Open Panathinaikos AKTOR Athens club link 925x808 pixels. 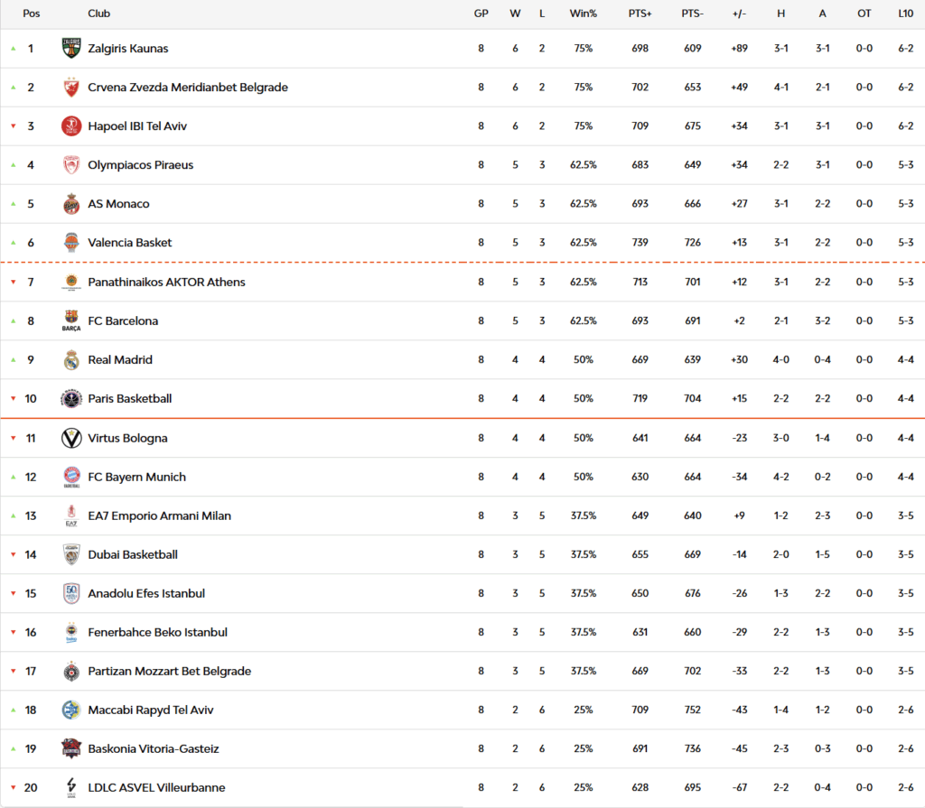(x=166, y=283)
